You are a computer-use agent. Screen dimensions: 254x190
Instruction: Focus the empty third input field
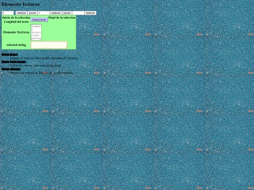[78, 13]
